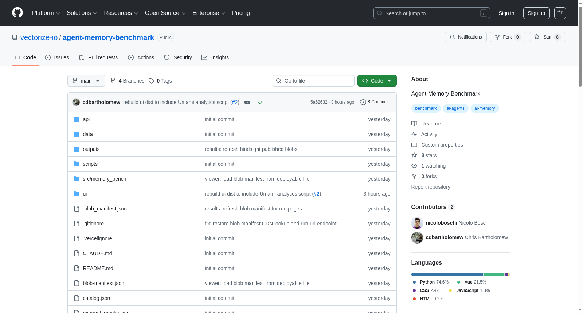Expand the latest commit message details
Viewport: 583px width, 313px height.
247,102
